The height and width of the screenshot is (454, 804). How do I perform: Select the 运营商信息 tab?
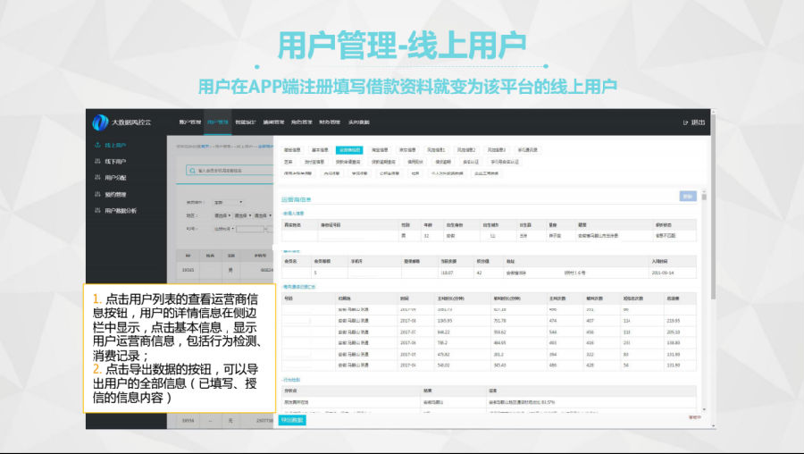(349, 150)
